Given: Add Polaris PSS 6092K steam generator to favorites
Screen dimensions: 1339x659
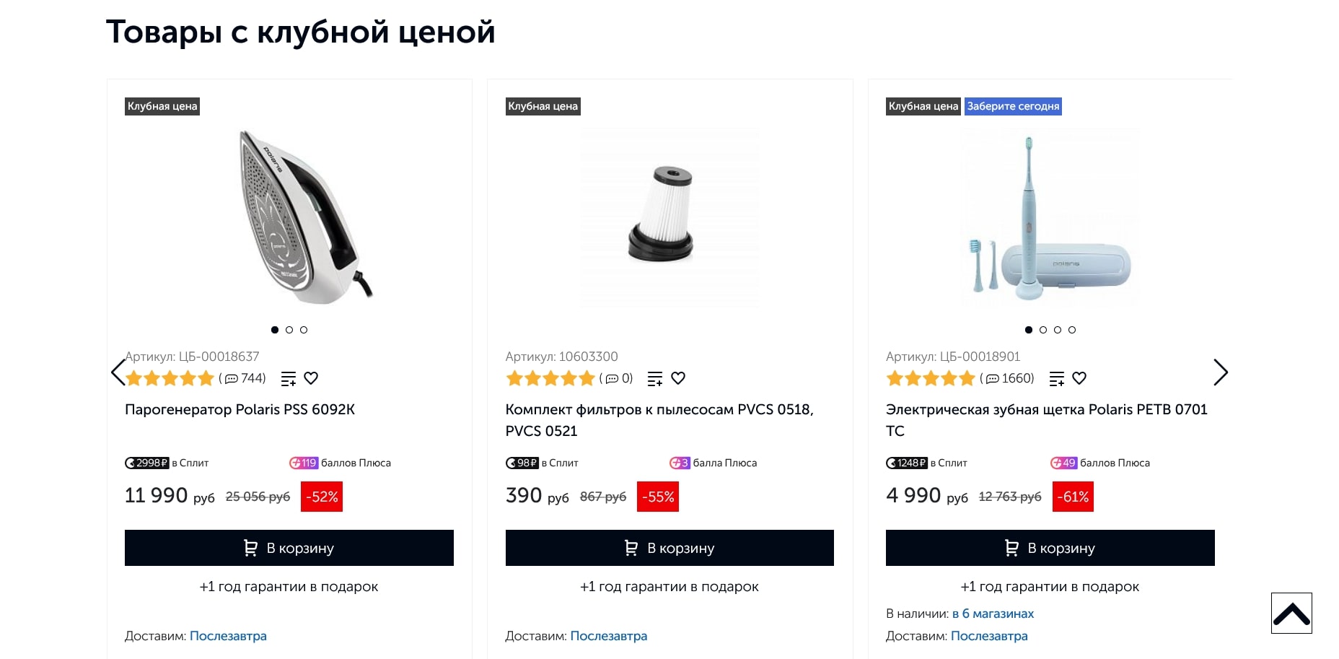Looking at the screenshot, I should [311, 378].
